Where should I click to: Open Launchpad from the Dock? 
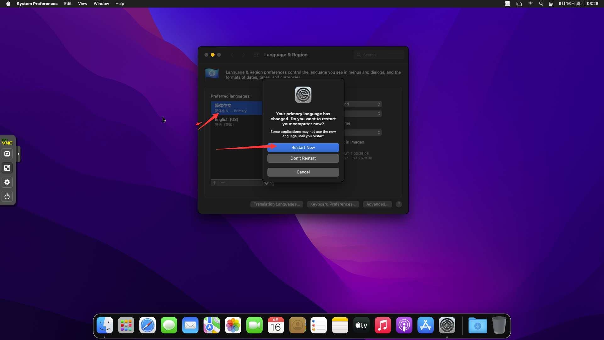[x=126, y=326]
